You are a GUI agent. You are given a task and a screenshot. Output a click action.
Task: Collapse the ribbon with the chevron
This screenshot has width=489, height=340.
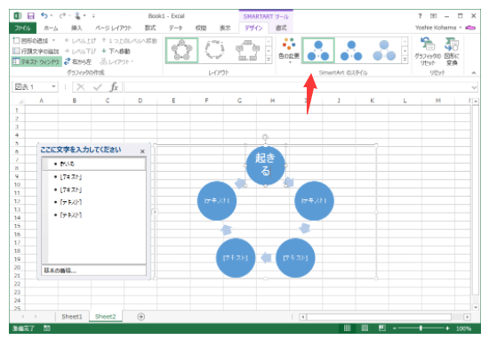(x=474, y=73)
